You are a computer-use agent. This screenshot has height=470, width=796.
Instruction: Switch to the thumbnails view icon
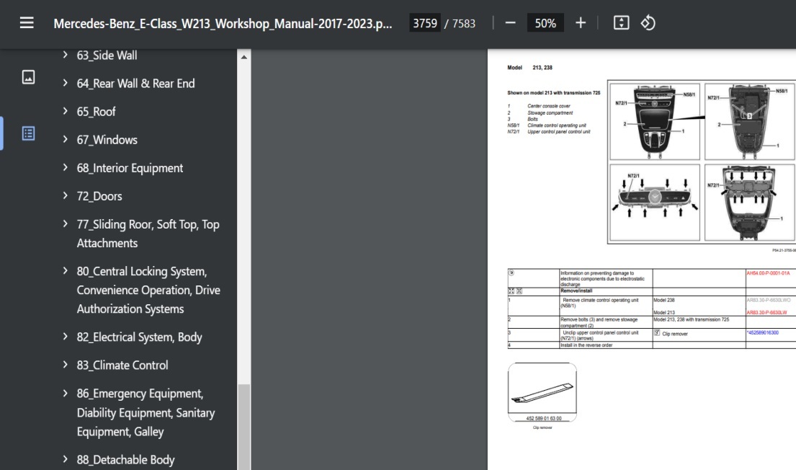(x=28, y=77)
